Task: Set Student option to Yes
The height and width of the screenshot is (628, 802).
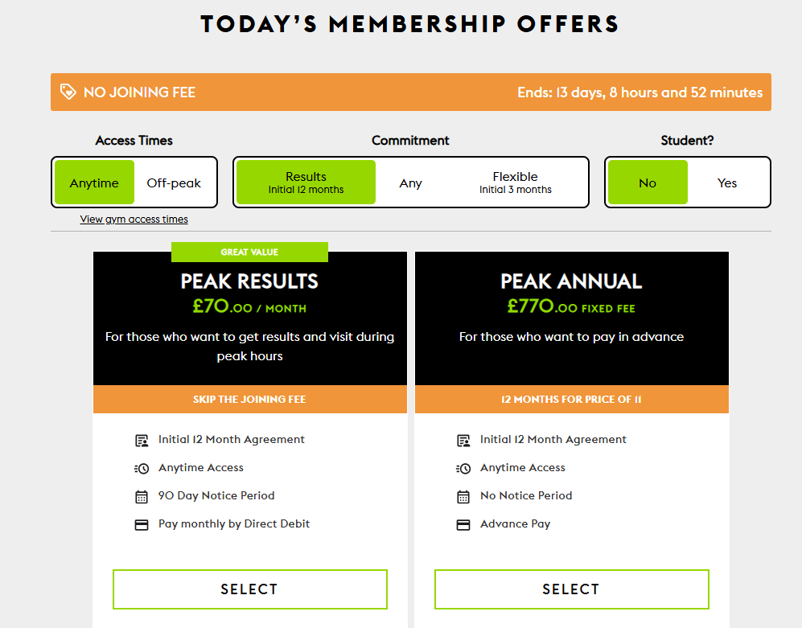Action: point(726,183)
